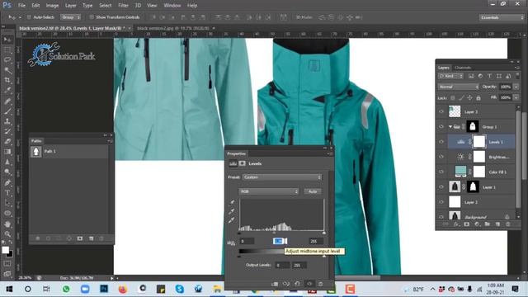Open the Image menu
528x297 pixels.
tap(52, 6)
